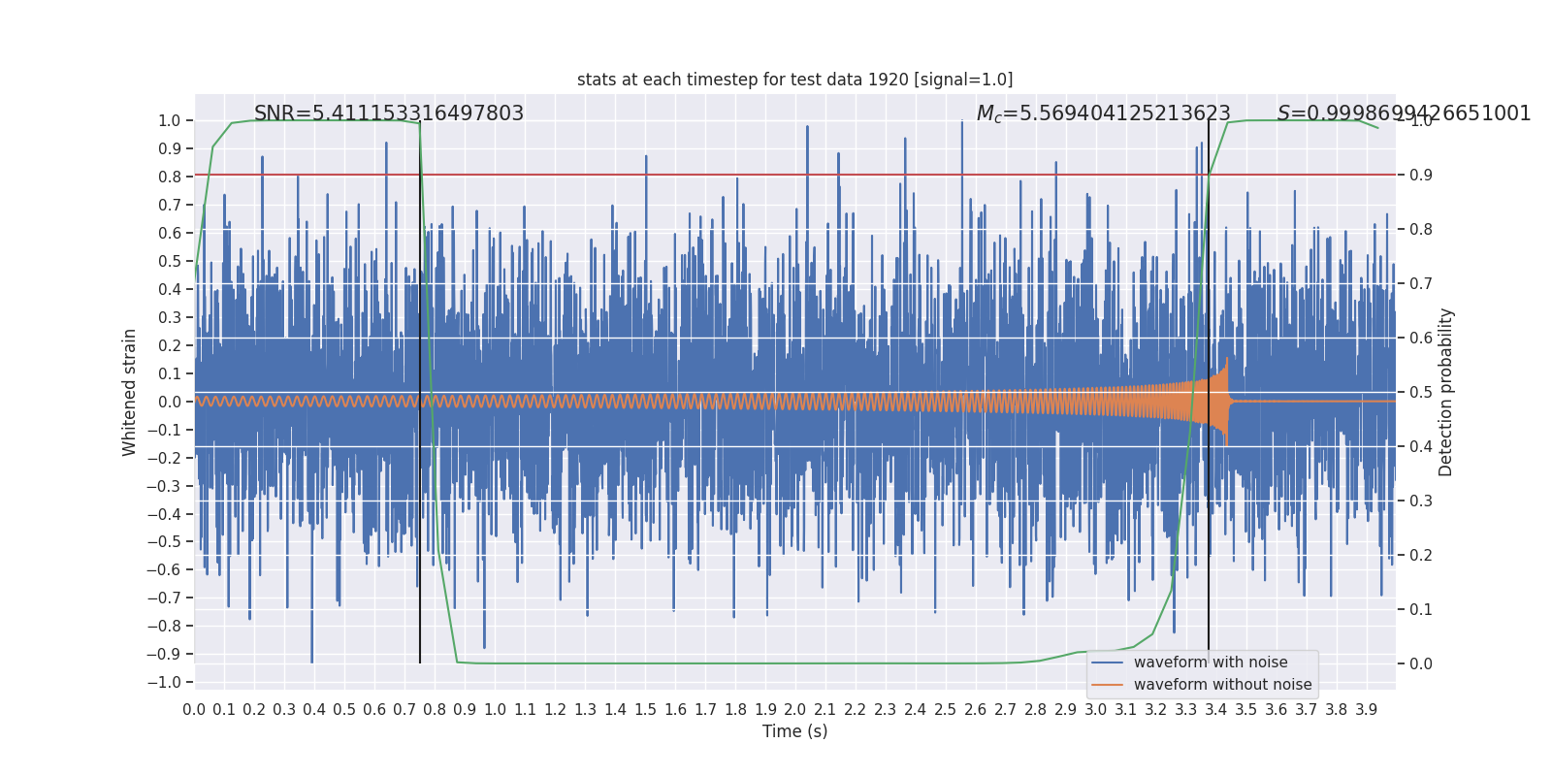Screen dimensions: 1552x776
Task: Click 'waveform with noise' legend entry
Action: (x=1211, y=663)
